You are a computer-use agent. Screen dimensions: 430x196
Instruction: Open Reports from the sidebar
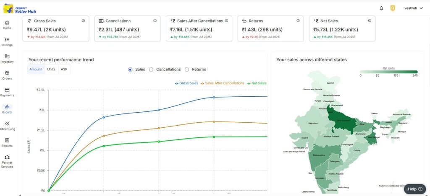pyautogui.click(x=7, y=141)
